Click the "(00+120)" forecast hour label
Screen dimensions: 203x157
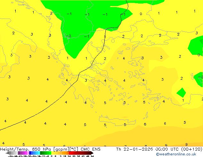pyautogui.click(x=191, y=149)
